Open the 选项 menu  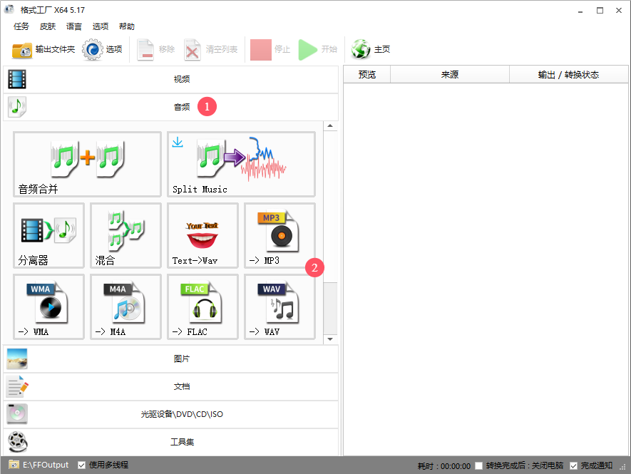coord(101,26)
